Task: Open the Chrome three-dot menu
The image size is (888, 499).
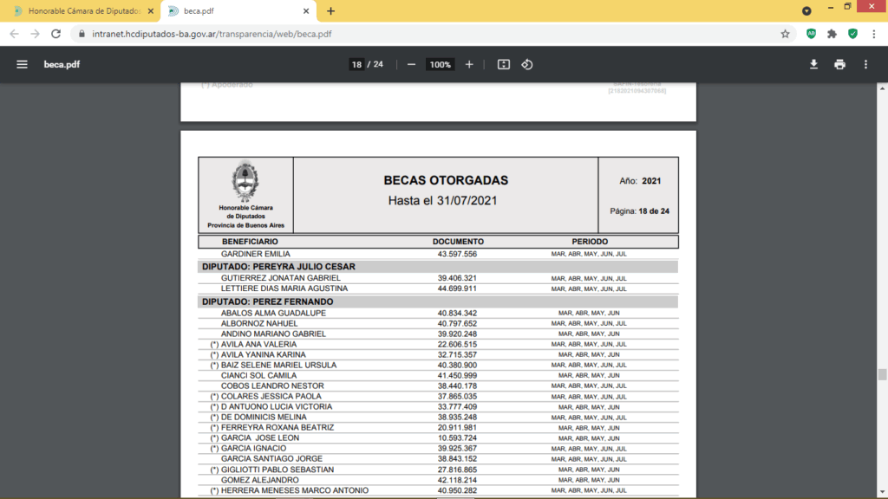Action: pos(874,34)
